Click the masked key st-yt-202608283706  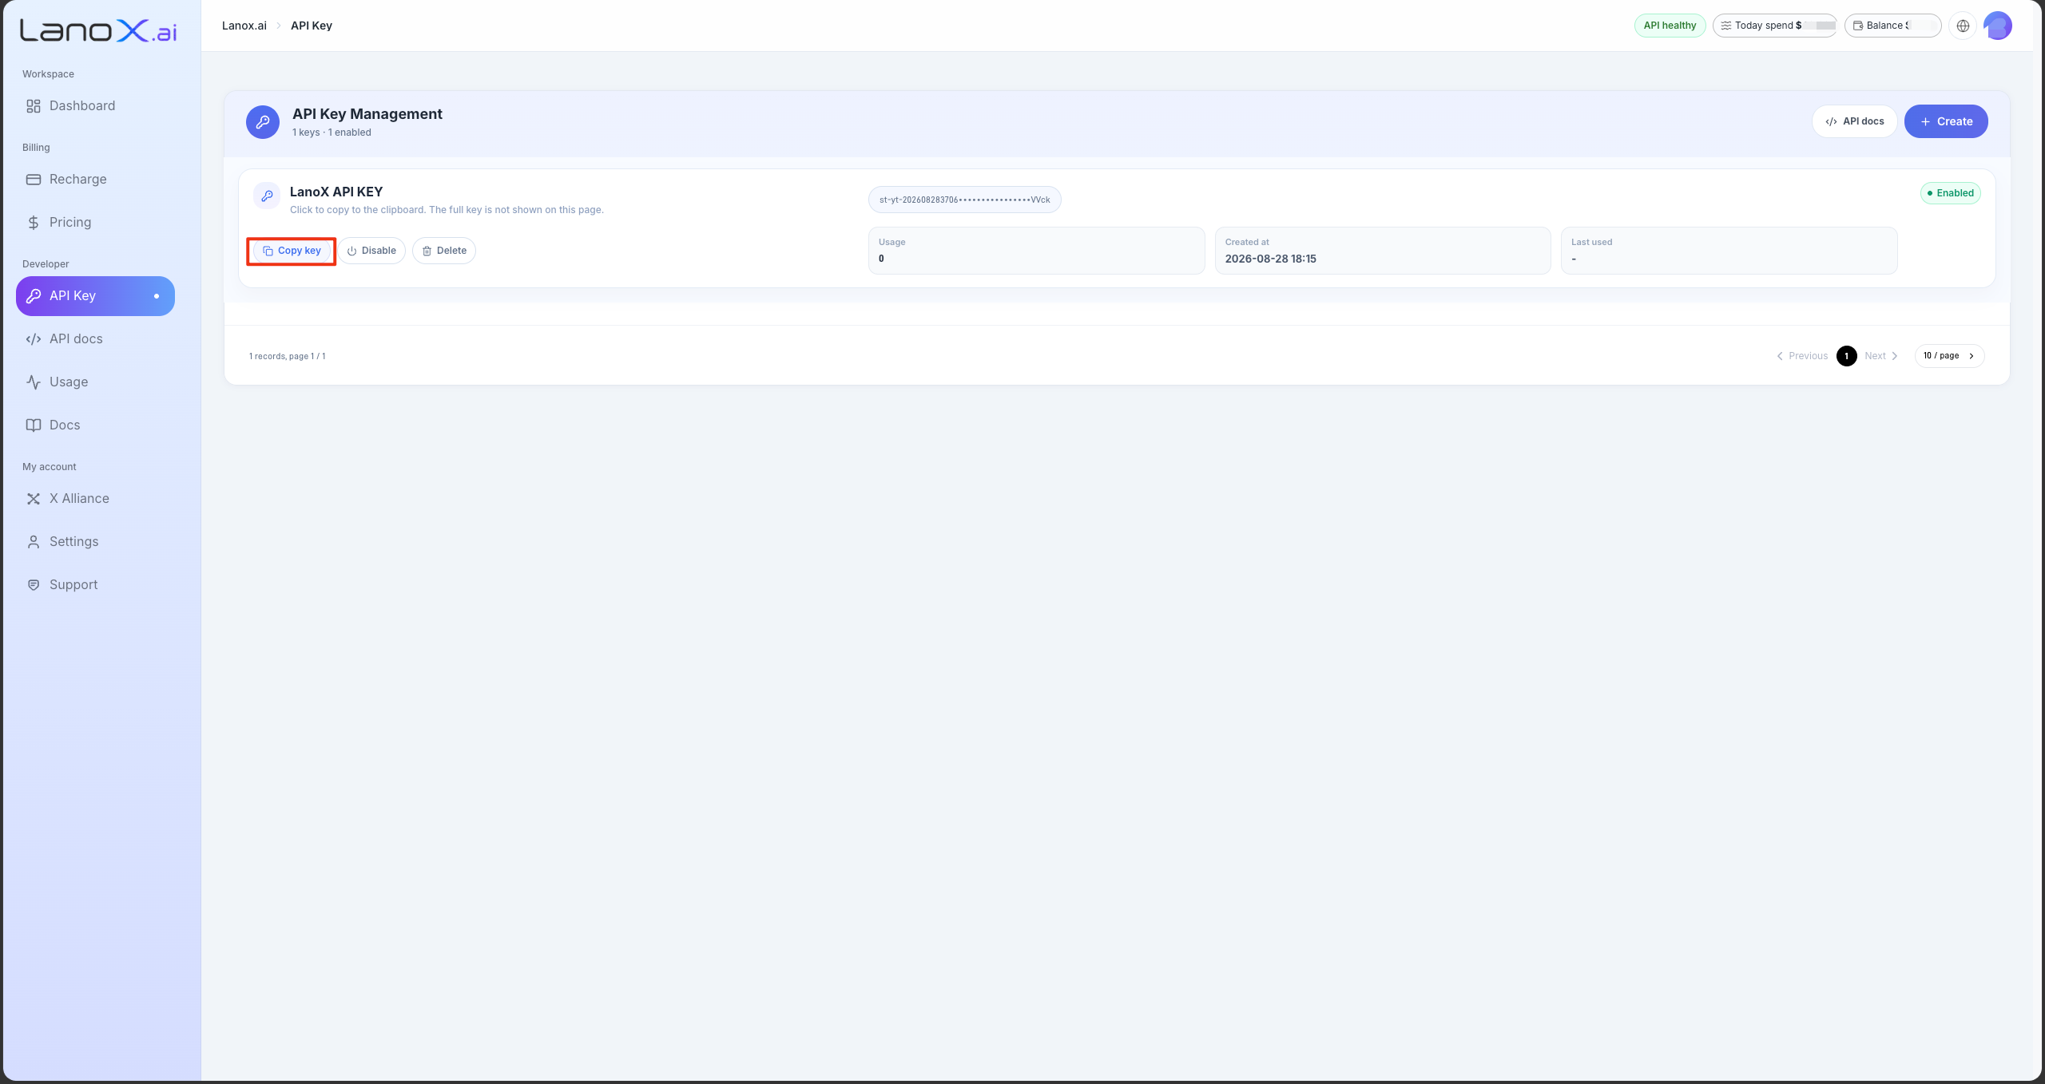point(965,200)
